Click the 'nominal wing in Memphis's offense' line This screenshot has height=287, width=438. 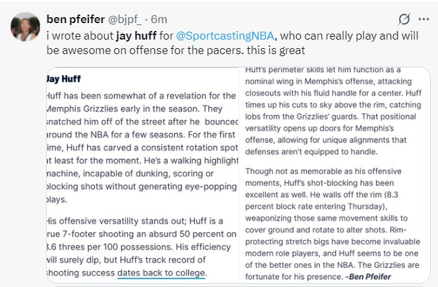click(x=328, y=81)
